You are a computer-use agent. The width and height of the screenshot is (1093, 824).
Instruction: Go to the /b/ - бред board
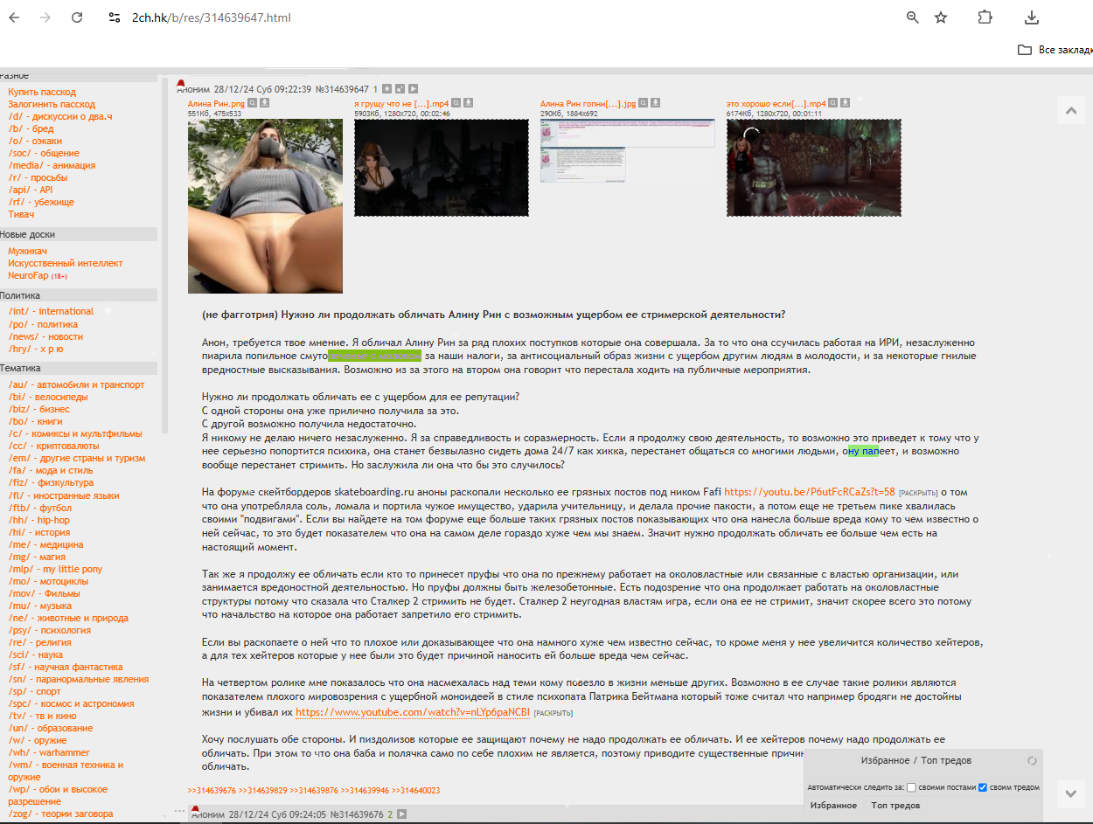(x=31, y=128)
